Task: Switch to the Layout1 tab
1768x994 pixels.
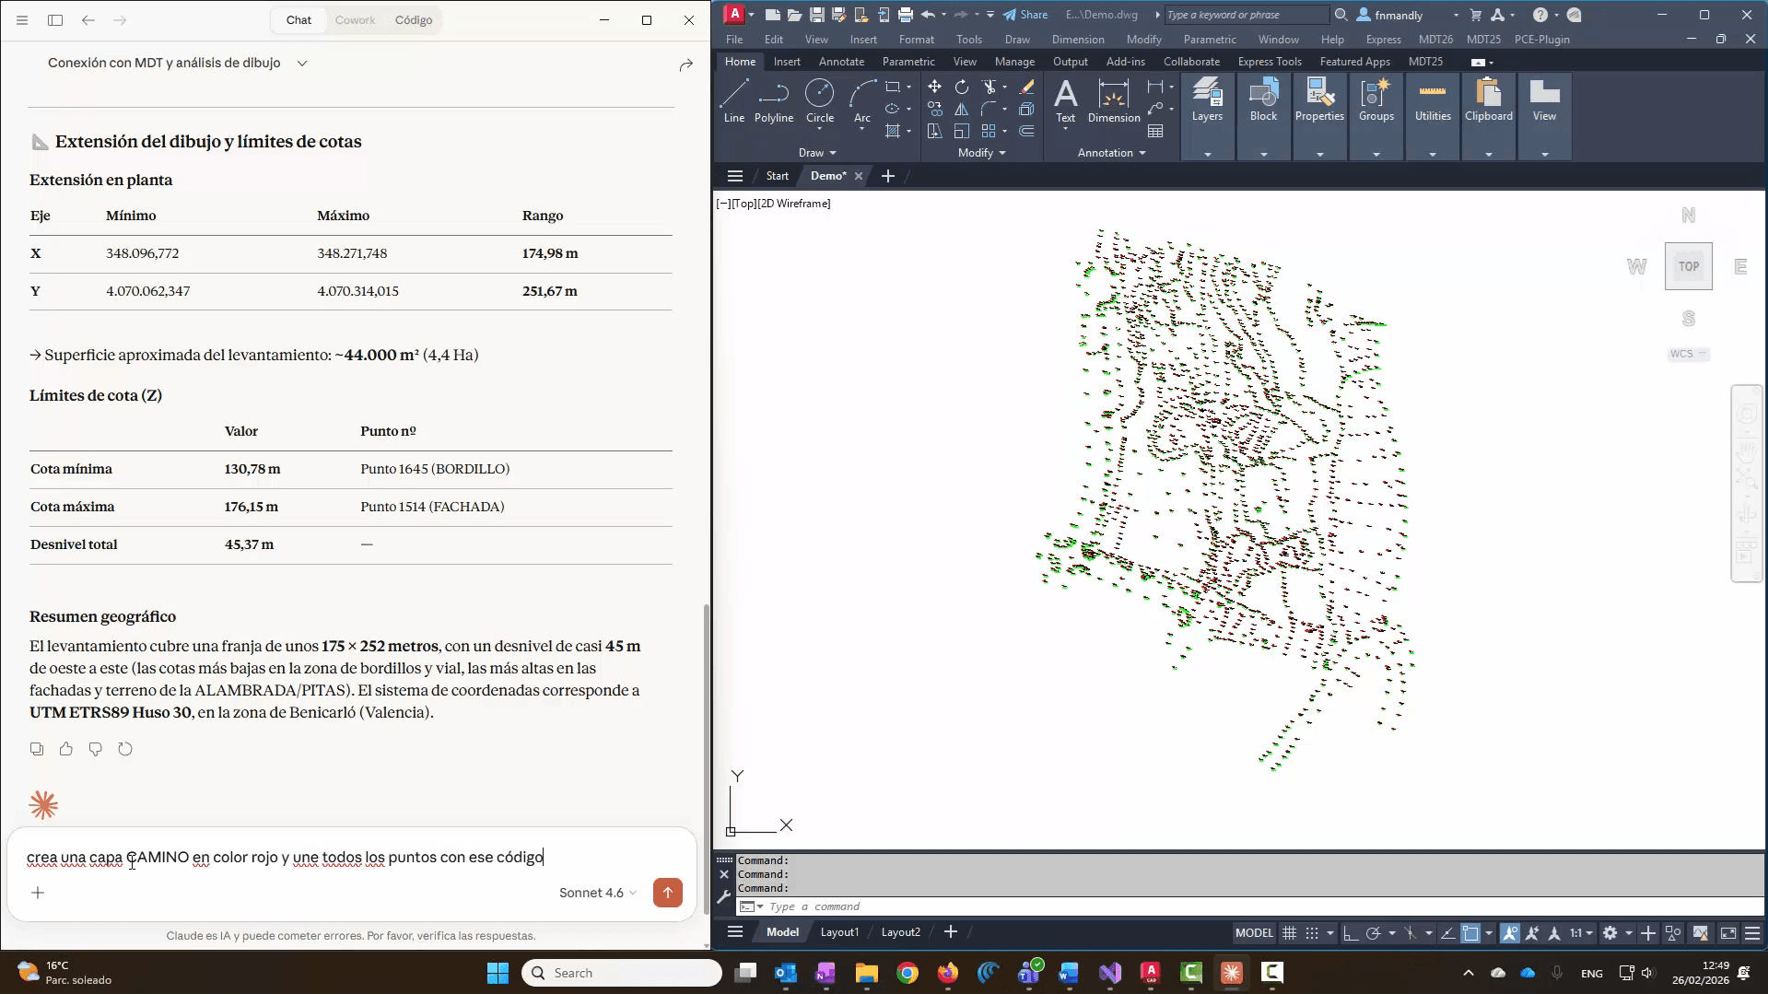Action: pyautogui.click(x=839, y=932)
